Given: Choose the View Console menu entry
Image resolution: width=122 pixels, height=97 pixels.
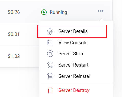Looking at the screenshot, I should click(x=73, y=42).
